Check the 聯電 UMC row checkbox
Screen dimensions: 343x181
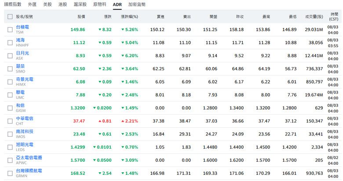[10, 95]
